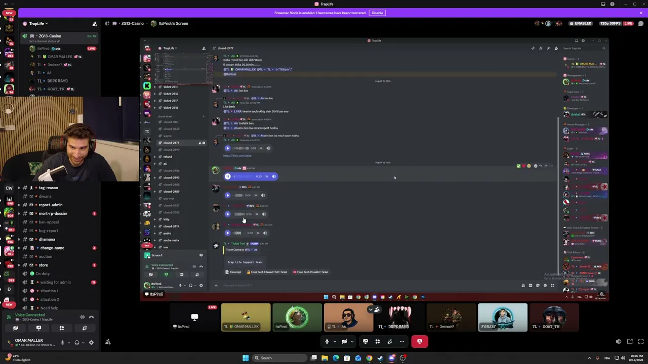
Task: Click the Windows taskbar Search box
Action: (x=280, y=358)
